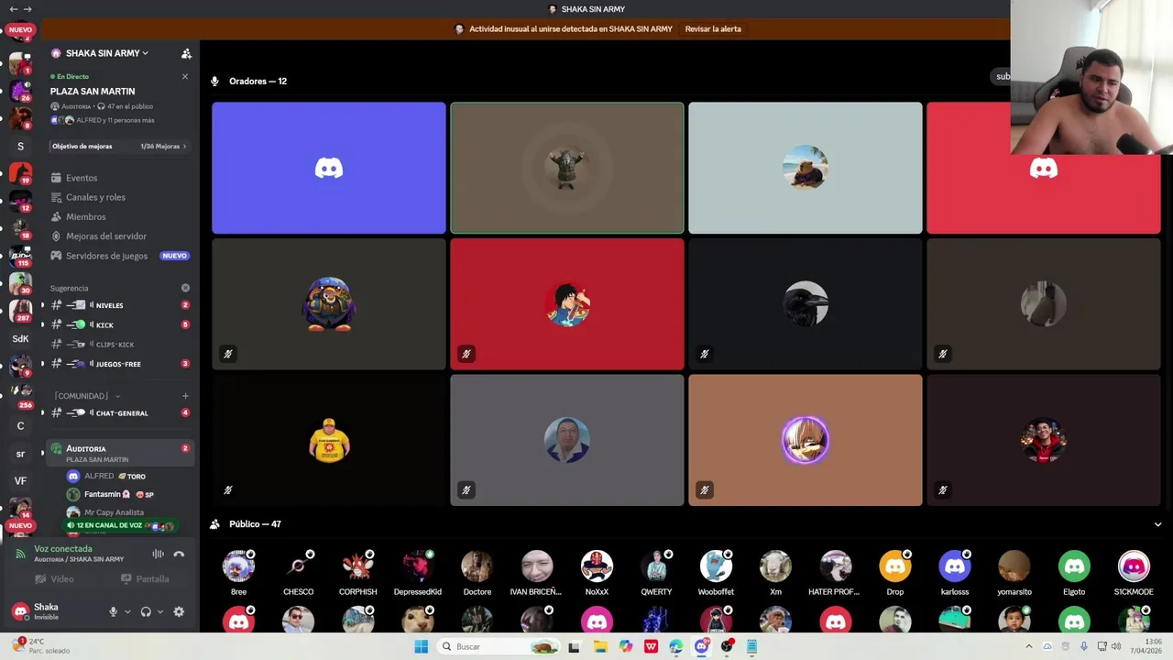Click the crow avatar speaker tile

805,303
